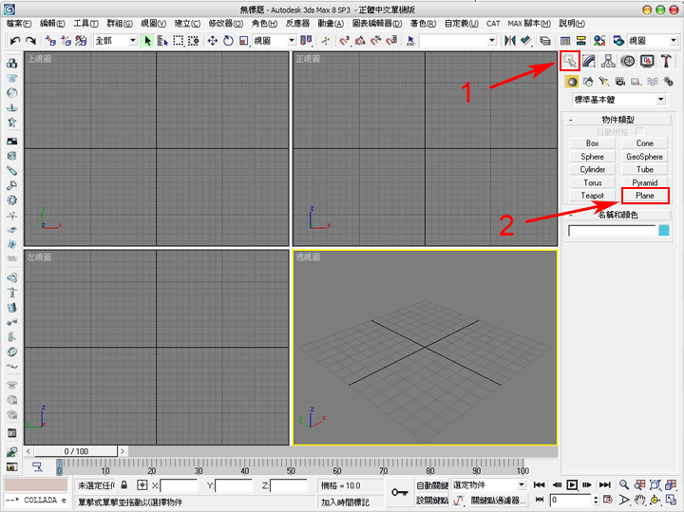Activate the Bind to Space Warp tool

tap(81, 41)
